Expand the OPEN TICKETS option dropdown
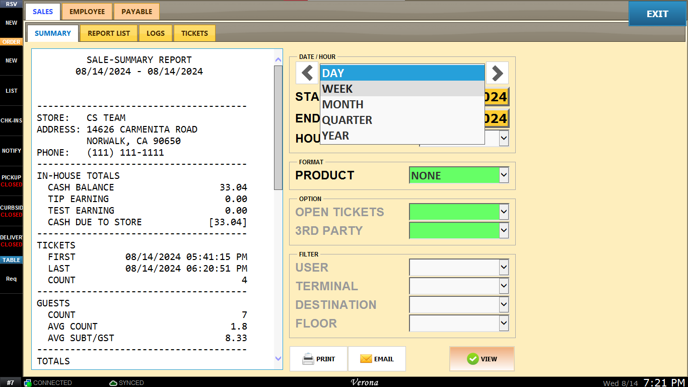 tap(459, 212)
